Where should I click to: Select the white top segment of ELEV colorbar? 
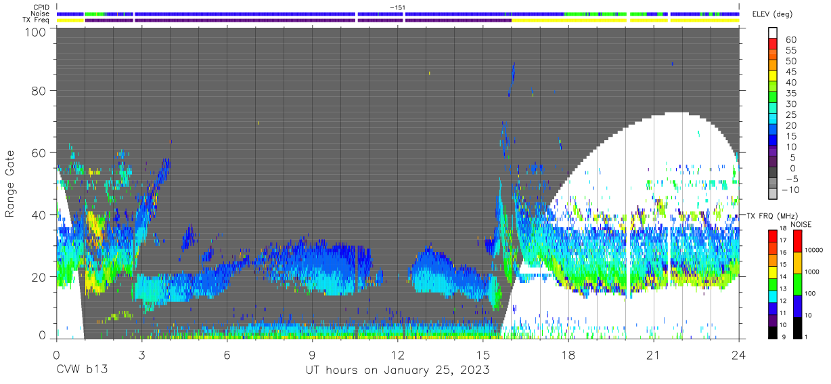point(773,33)
